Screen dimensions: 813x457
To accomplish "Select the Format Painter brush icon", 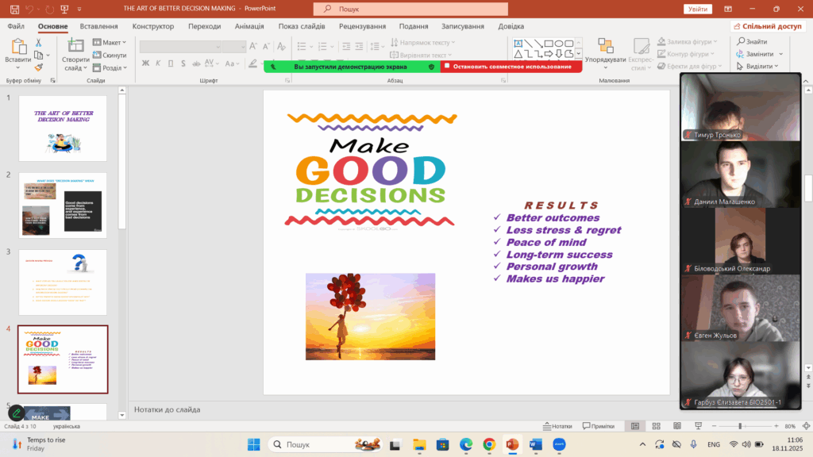I will click(x=40, y=67).
